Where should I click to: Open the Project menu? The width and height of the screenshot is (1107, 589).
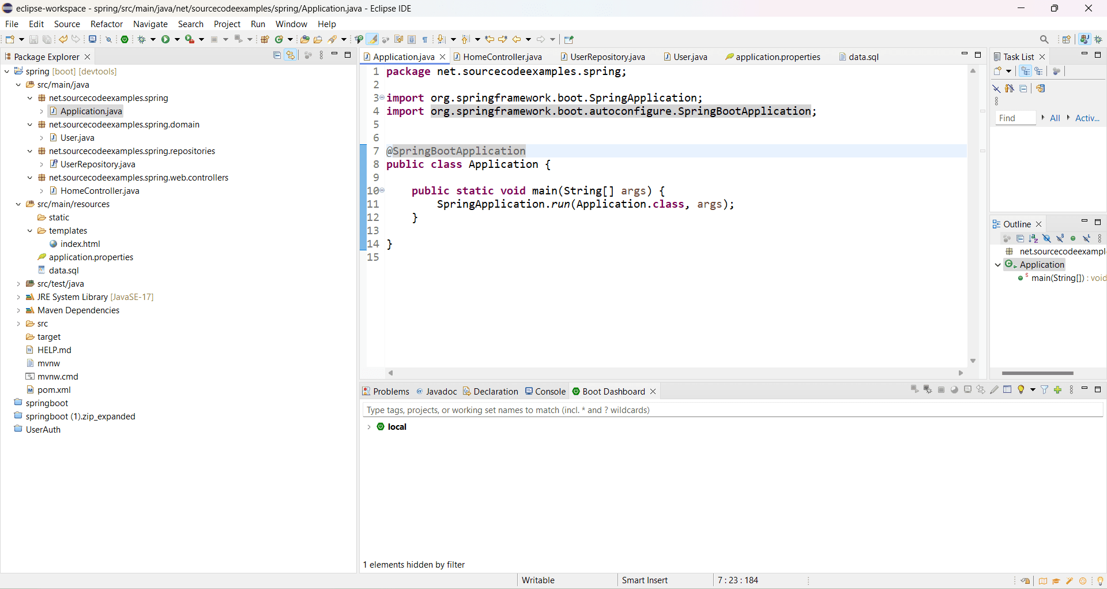tap(227, 24)
